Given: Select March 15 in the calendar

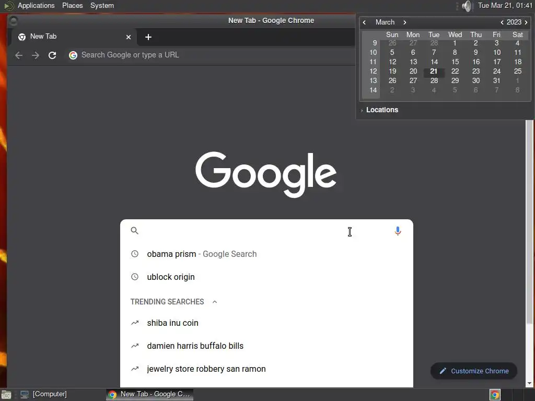Looking at the screenshot, I should (x=455, y=62).
